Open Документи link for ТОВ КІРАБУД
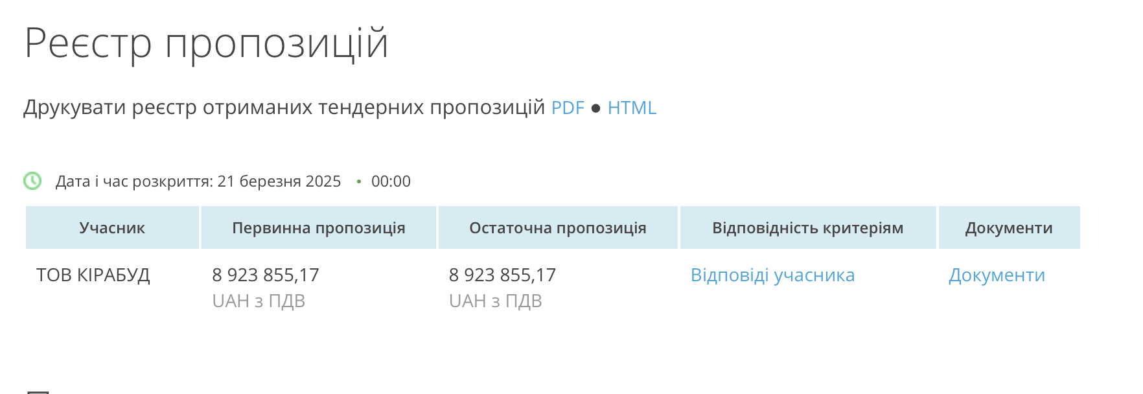 (x=997, y=275)
